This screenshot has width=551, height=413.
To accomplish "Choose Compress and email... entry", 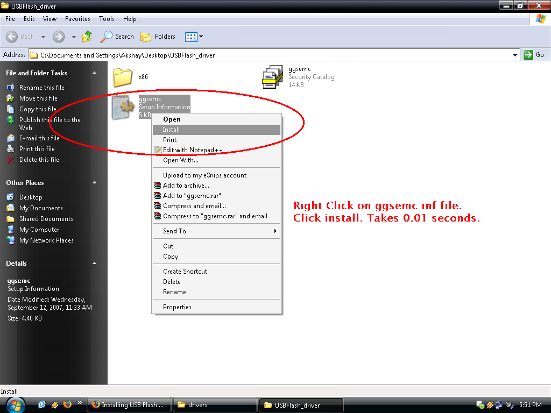I will [216, 206].
